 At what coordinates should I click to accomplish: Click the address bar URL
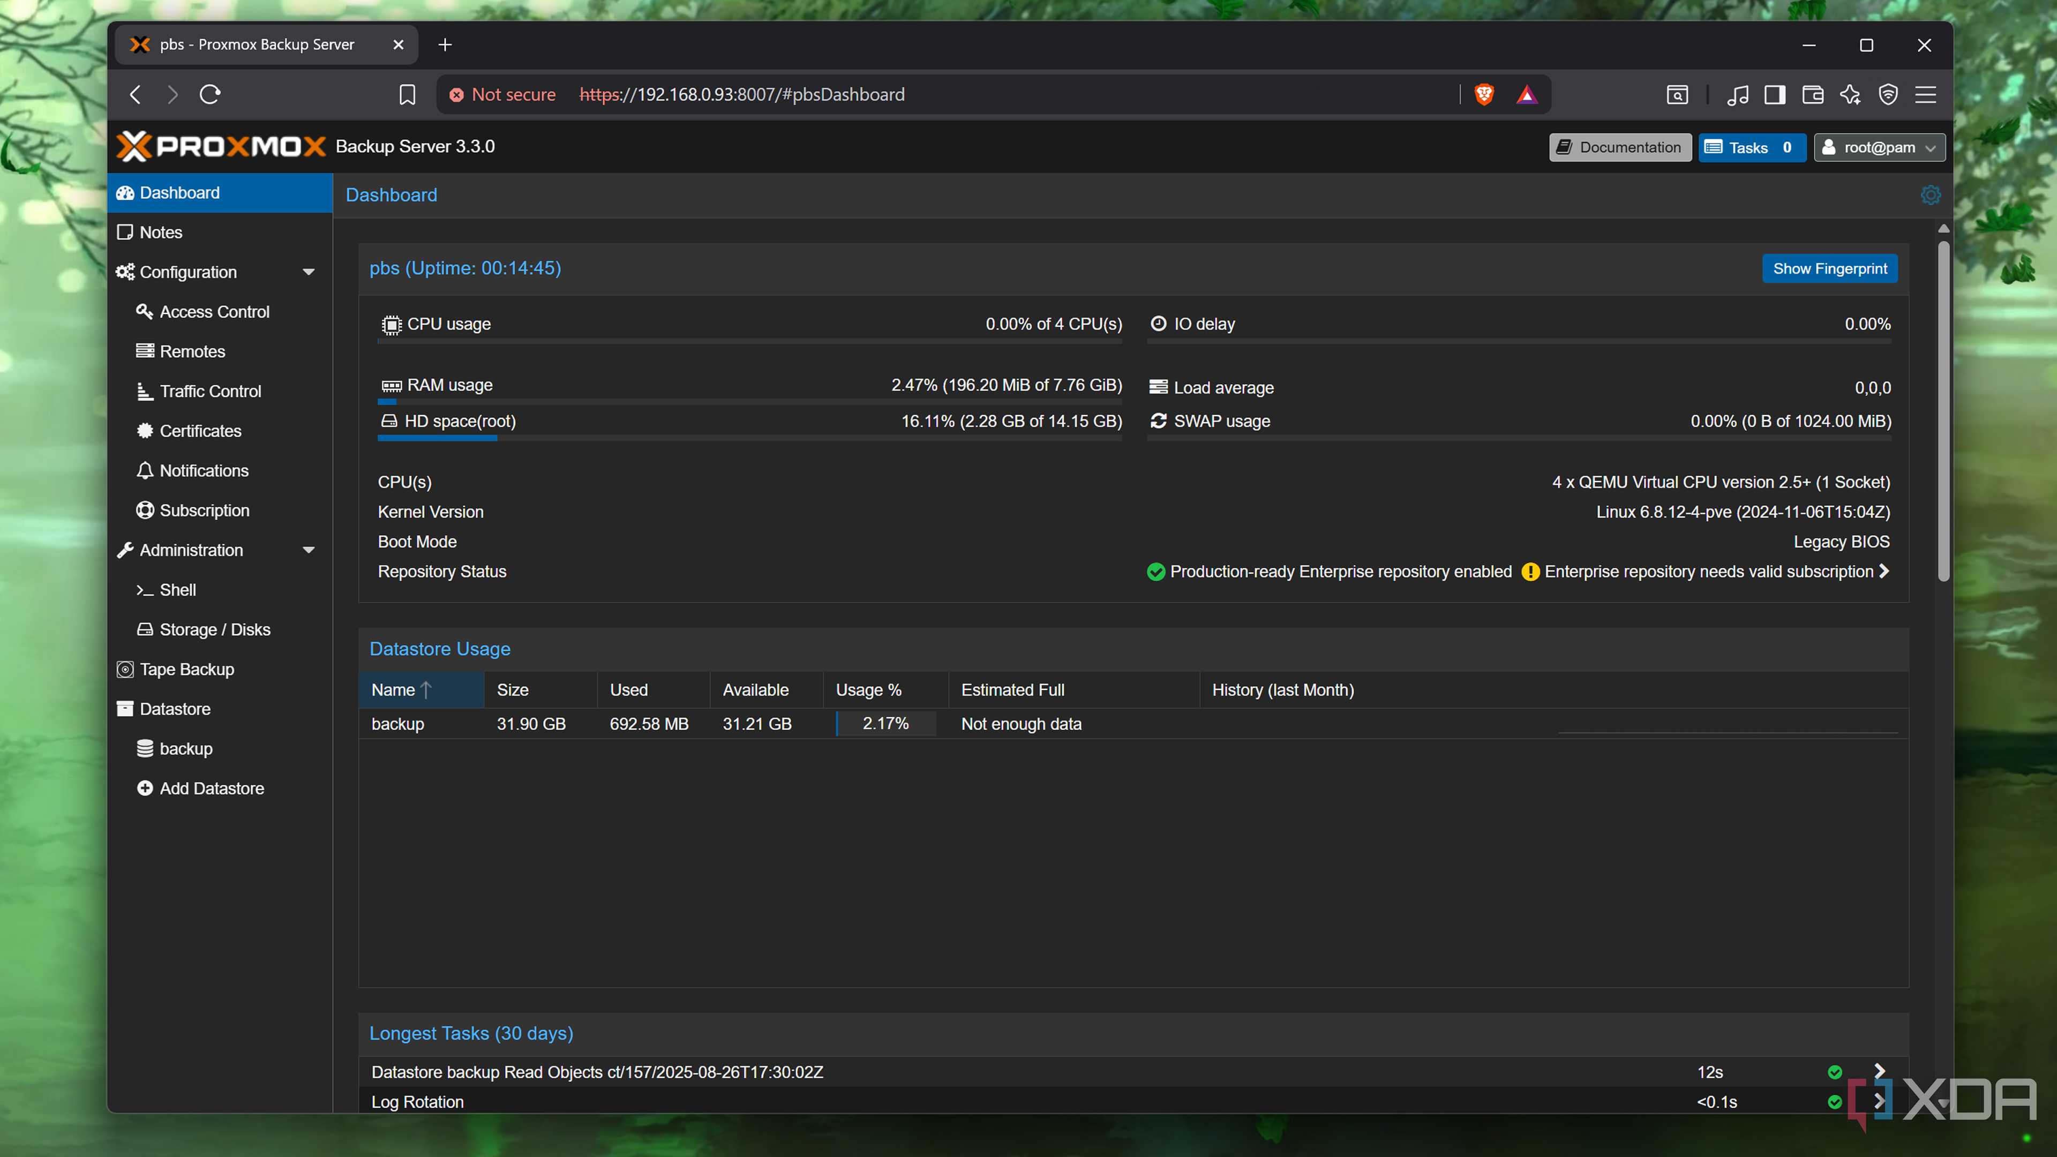742,94
